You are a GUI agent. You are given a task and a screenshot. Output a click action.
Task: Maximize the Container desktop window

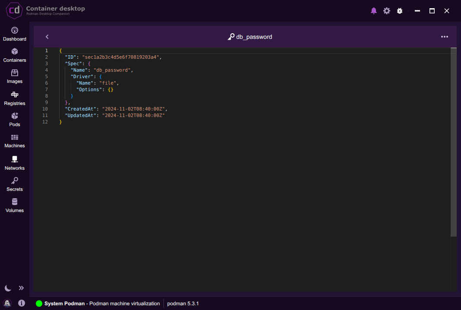[x=432, y=11]
